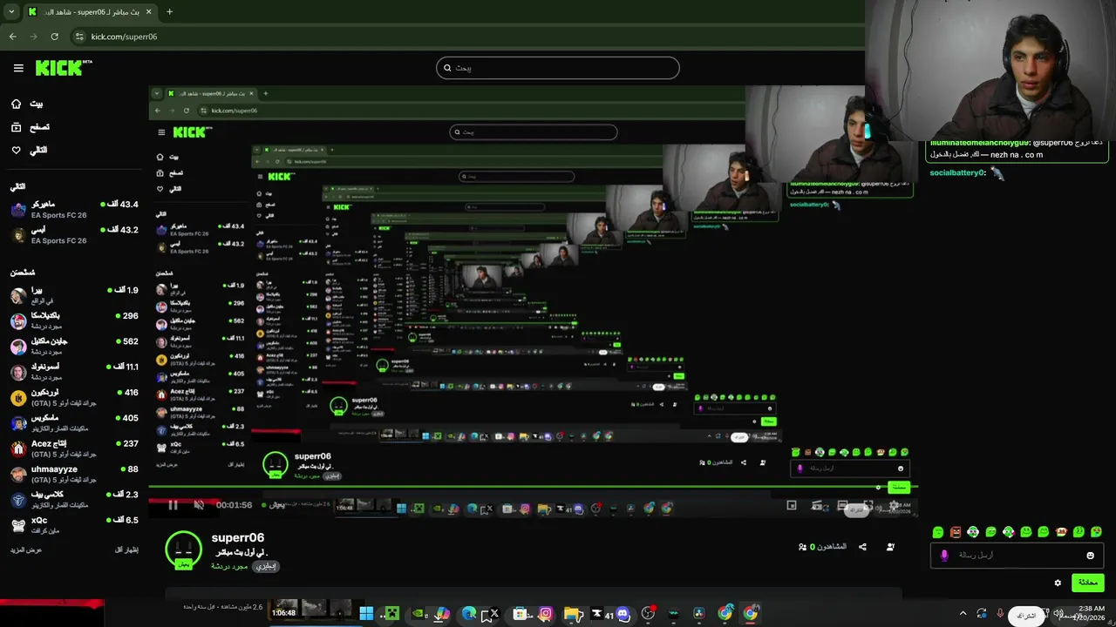Click the superr06 channel avatar

(x=183, y=549)
